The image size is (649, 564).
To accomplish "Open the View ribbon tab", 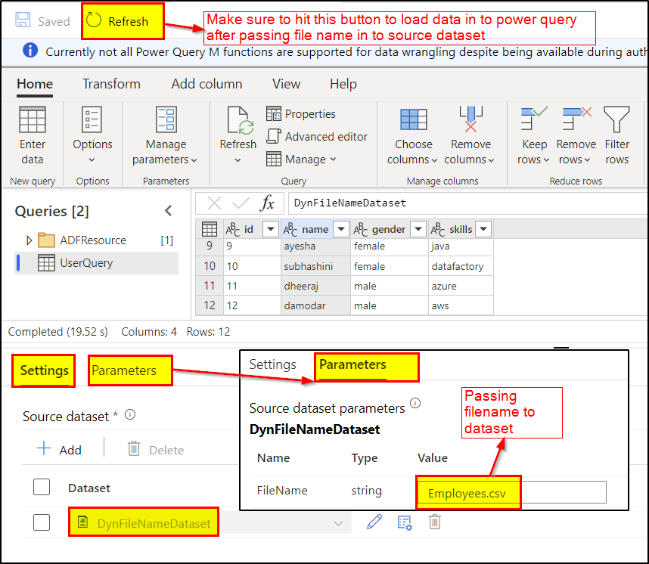I will [x=286, y=84].
